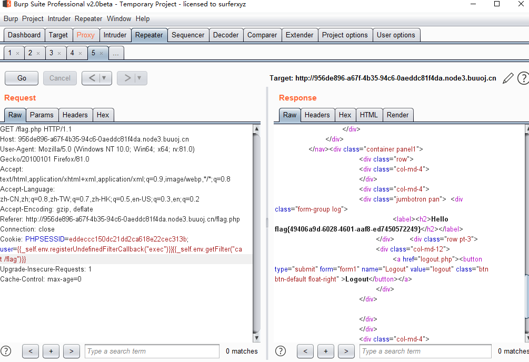Show request Params view
Viewport: 529px width, 362px height.
pos(42,115)
